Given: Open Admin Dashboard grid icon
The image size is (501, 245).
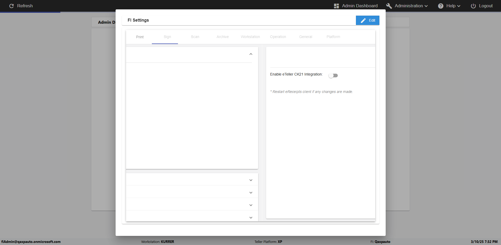Looking at the screenshot, I should pos(336,6).
